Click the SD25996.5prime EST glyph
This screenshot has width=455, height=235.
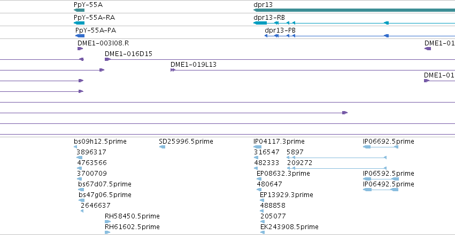(162, 147)
